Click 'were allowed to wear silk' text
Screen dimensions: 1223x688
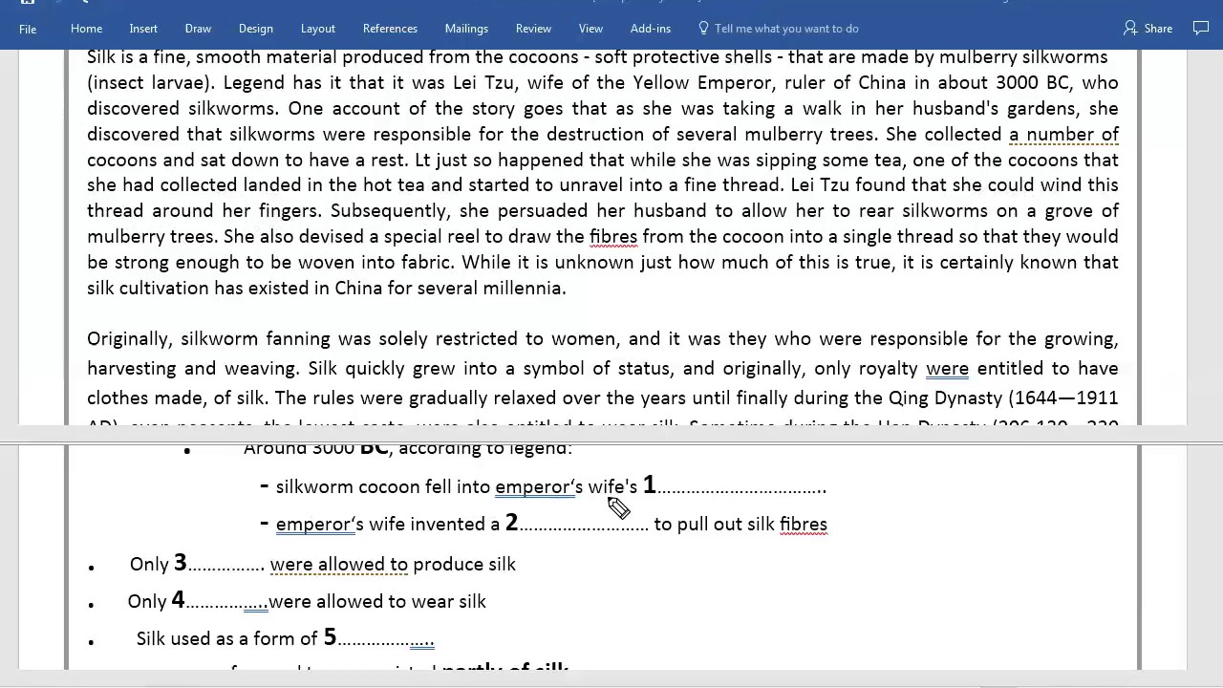[377, 601]
